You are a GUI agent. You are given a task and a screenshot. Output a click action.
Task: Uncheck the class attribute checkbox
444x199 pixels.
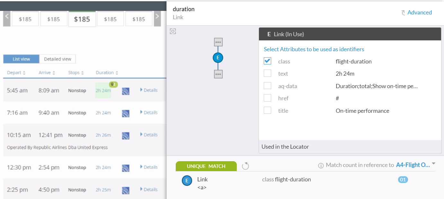pyautogui.click(x=267, y=61)
